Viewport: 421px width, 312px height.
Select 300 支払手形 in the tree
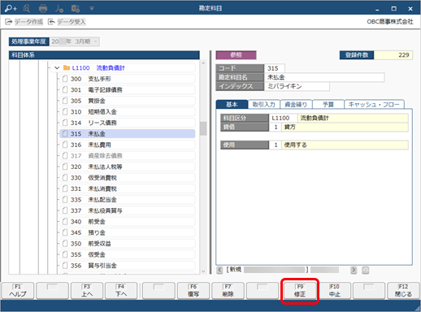(128, 79)
